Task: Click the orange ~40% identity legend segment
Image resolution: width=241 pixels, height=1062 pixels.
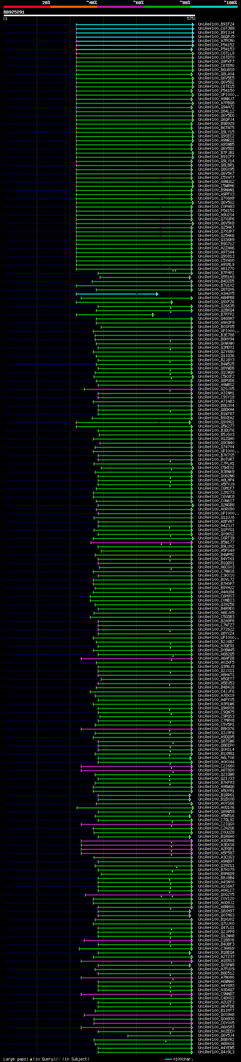Action: pyautogui.click(x=74, y=7)
